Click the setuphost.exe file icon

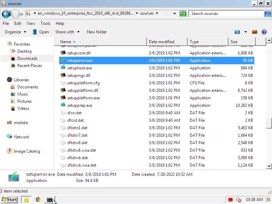click(x=63, y=67)
